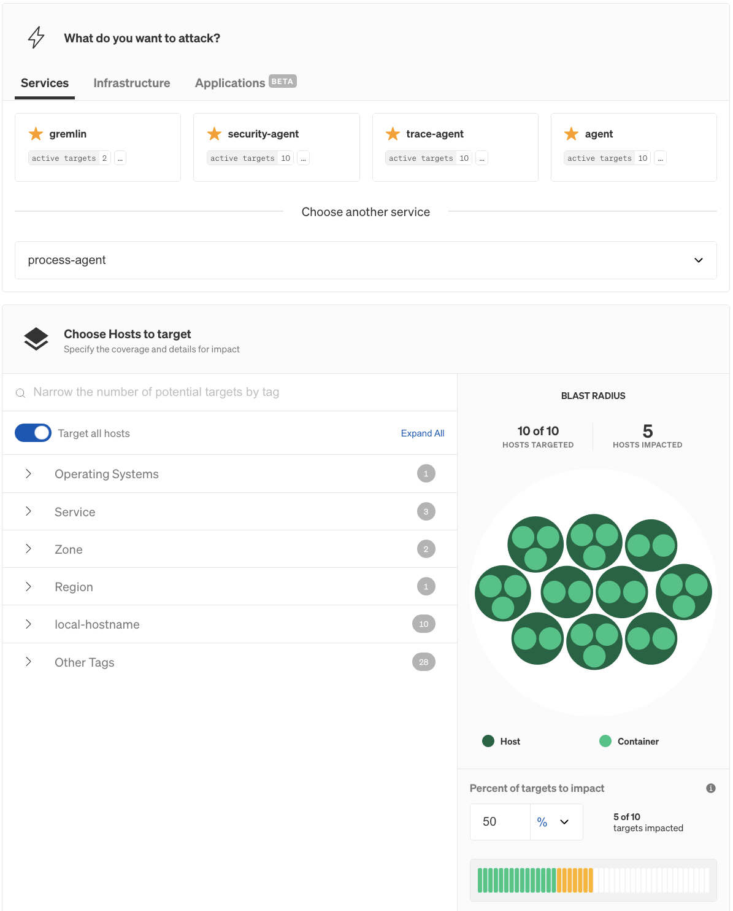This screenshot has width=733, height=911.
Task: Switch to the Applications tab
Action: [x=230, y=83]
